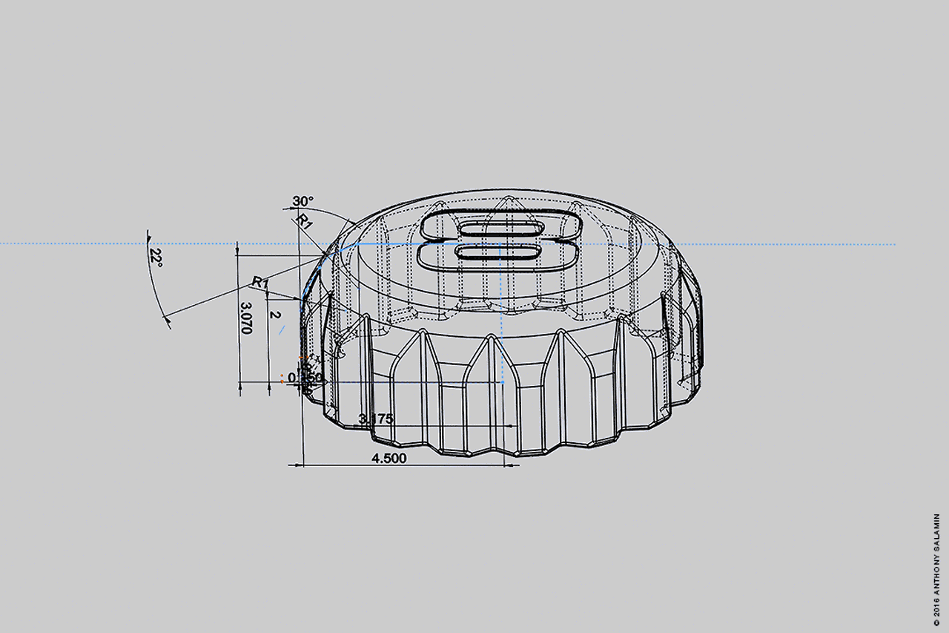This screenshot has height=633, width=949.
Task: Select the lower slot on the cap top
Action: [498, 255]
